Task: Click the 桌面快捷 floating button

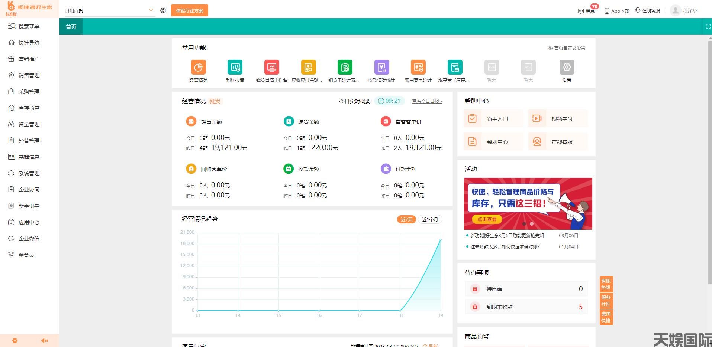Action: tap(606, 317)
